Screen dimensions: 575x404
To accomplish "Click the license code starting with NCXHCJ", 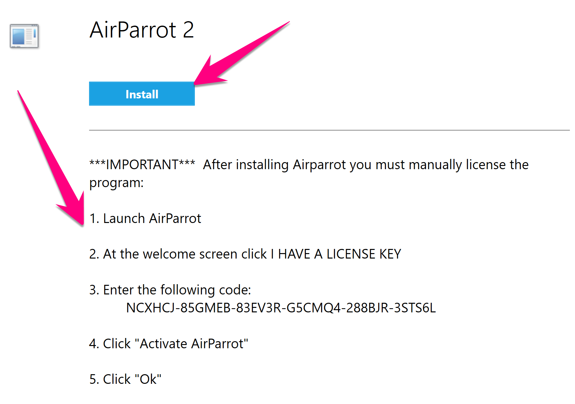I will 281,308.
